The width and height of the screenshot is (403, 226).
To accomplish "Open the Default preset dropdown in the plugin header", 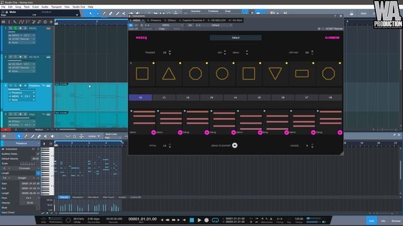I will 217,25.
